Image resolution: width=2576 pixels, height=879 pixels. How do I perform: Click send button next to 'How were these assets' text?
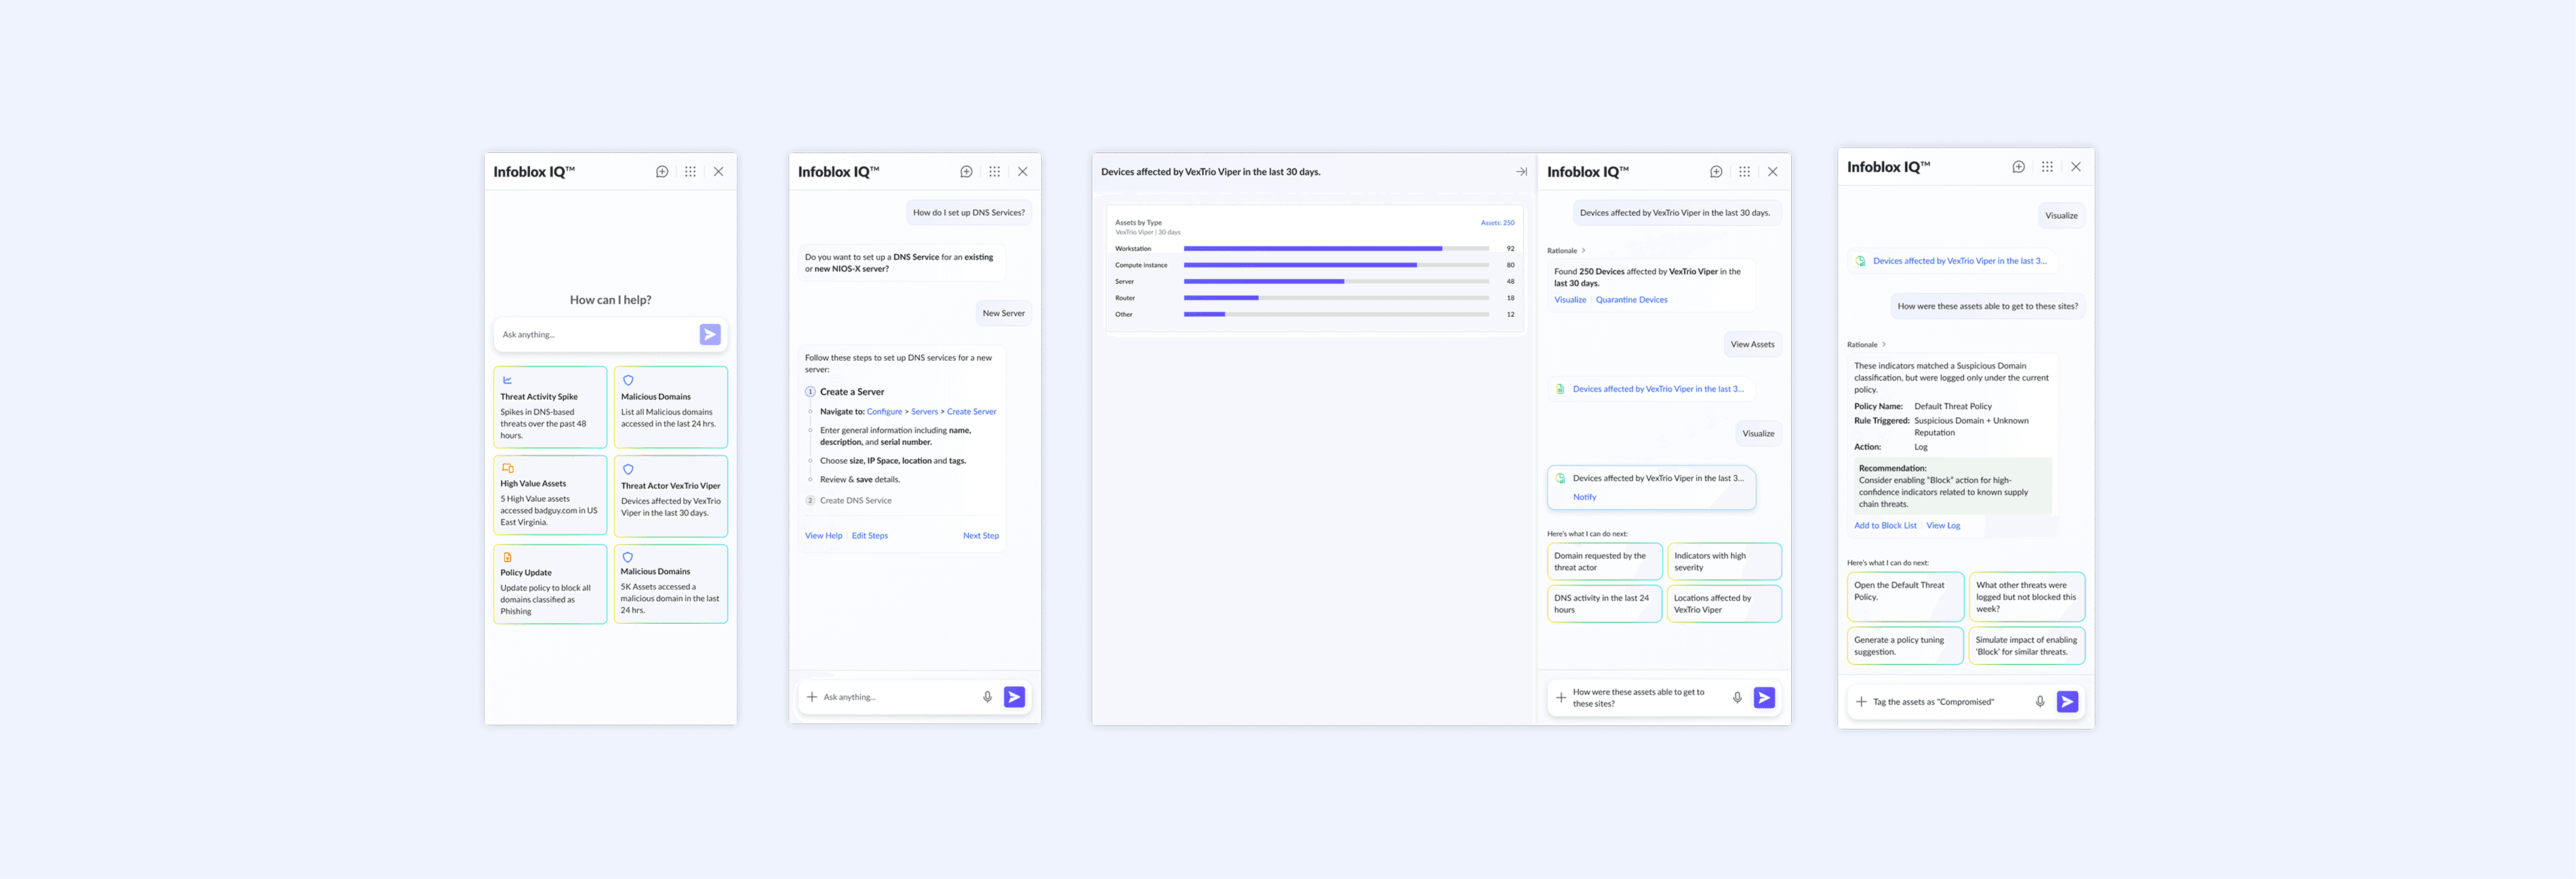1764,698
